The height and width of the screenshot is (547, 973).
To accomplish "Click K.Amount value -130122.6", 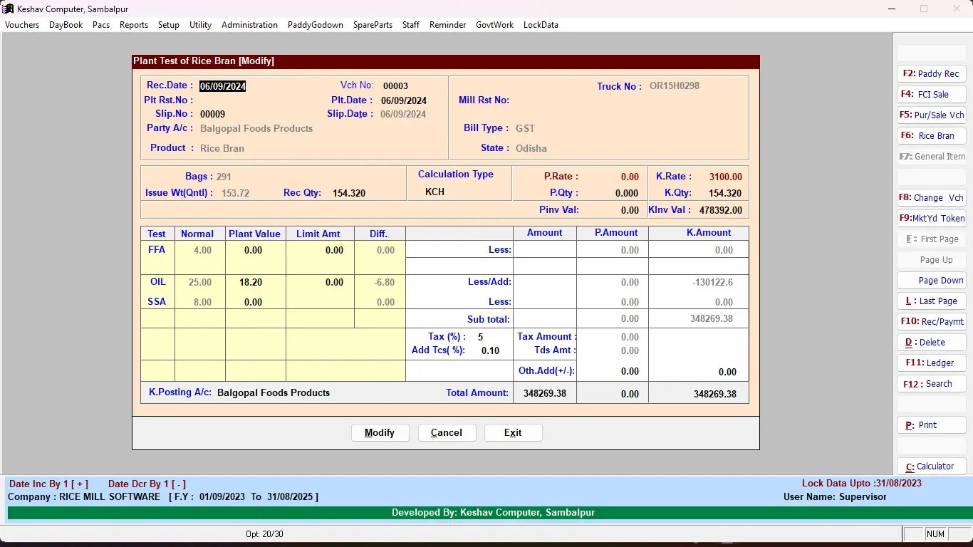I will (x=712, y=282).
